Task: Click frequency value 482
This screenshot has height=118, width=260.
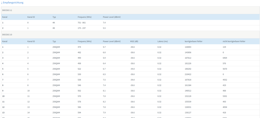Action: (x=79, y=53)
